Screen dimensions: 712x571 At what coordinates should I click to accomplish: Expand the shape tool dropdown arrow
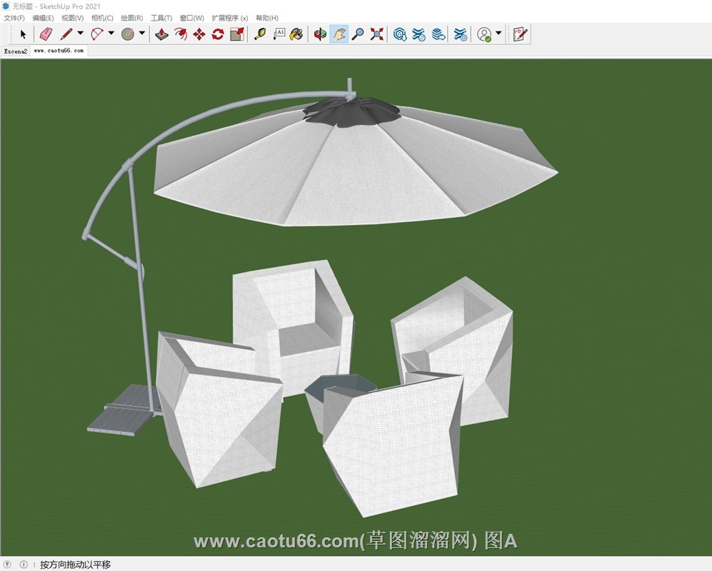coord(142,33)
